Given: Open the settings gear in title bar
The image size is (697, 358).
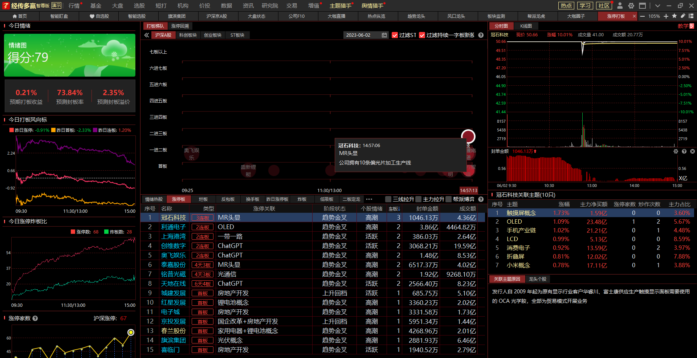Looking at the screenshot, I should [x=631, y=5].
